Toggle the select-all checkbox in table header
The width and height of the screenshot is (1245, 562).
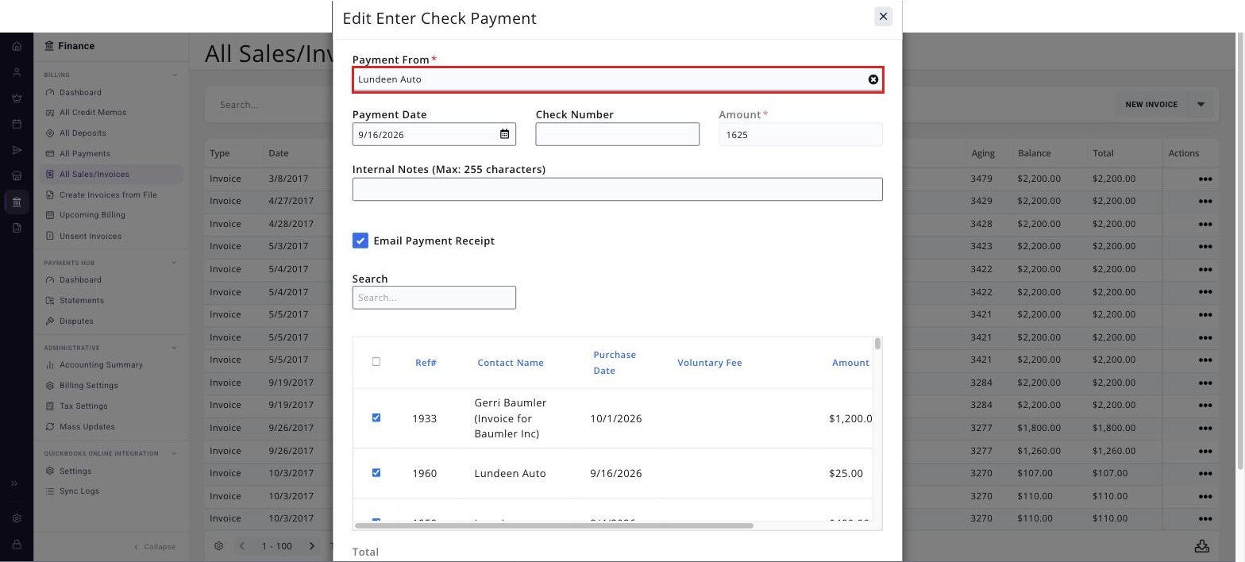[376, 362]
